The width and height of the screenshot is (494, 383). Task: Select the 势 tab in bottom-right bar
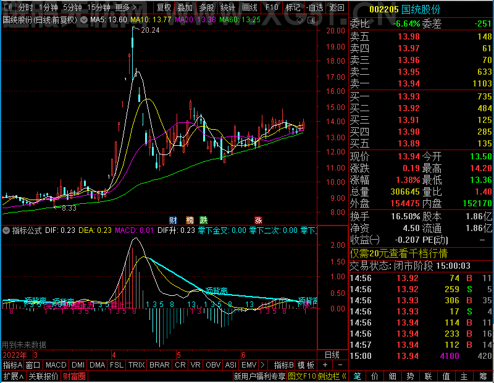pos(410,376)
